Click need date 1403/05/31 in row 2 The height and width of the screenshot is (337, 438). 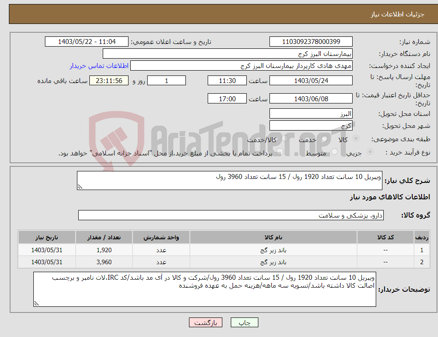coord(47,262)
